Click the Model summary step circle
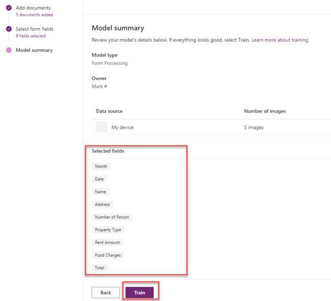This screenshot has height=301, width=331. [x=9, y=50]
